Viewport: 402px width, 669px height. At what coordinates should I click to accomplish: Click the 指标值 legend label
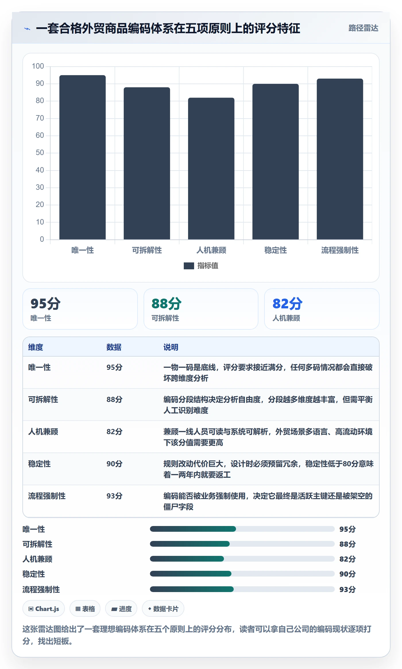pyautogui.click(x=208, y=266)
